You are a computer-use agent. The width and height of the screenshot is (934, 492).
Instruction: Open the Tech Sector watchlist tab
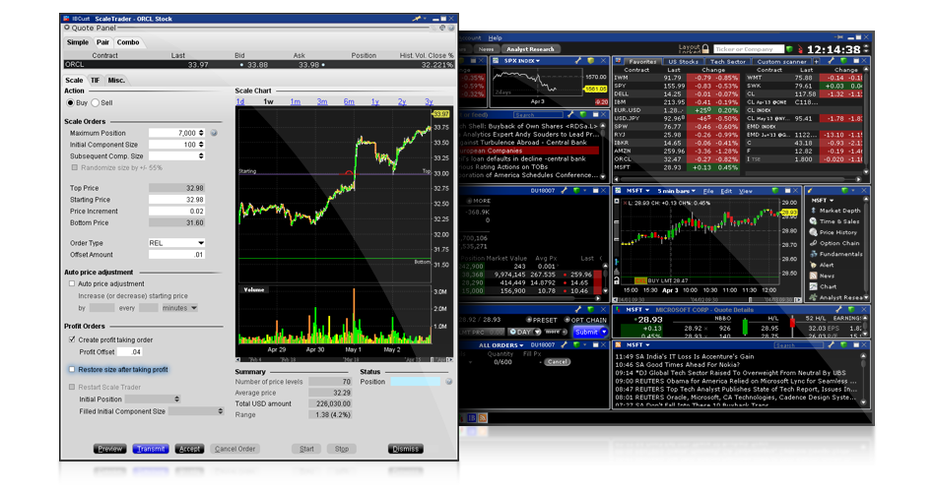pyautogui.click(x=727, y=61)
